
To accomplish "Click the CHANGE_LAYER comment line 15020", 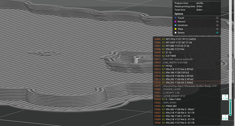I will tap(187, 89).
